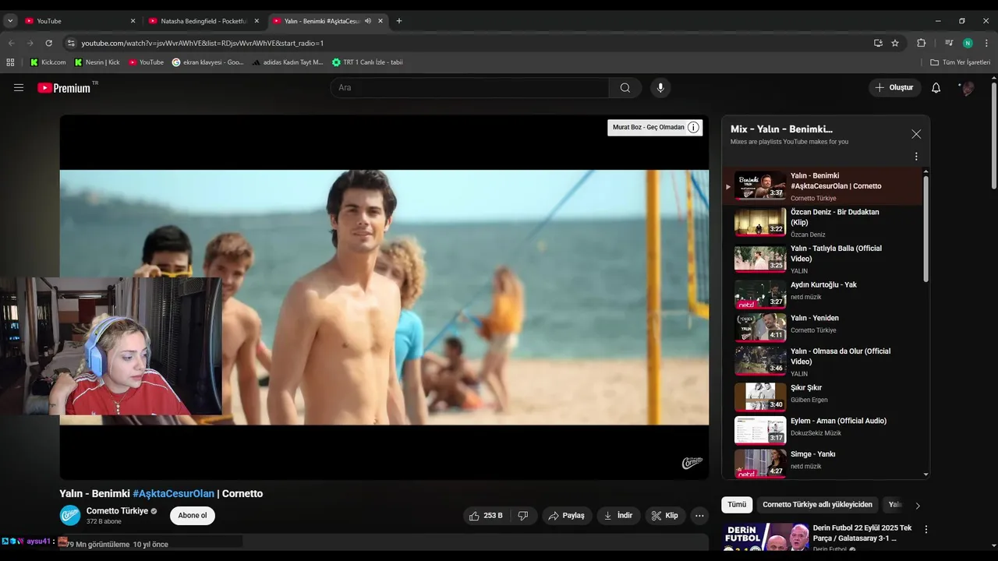This screenshot has width=998, height=561.
Task: Open the Cornetto Türkiye channel name link
Action: click(117, 511)
